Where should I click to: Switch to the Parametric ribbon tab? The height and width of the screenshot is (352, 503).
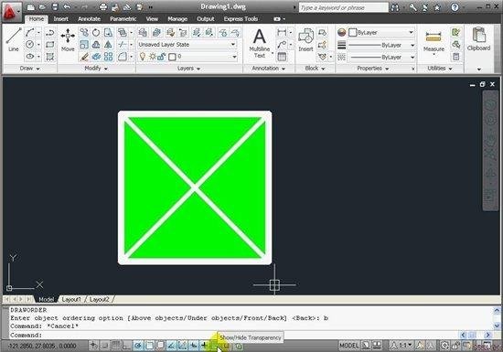point(123,19)
